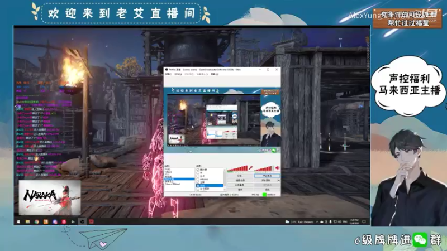Image resolution: width=447 pixels, height=251 pixels.
Task: Open the Help menu in OBS
Action: (215, 74)
